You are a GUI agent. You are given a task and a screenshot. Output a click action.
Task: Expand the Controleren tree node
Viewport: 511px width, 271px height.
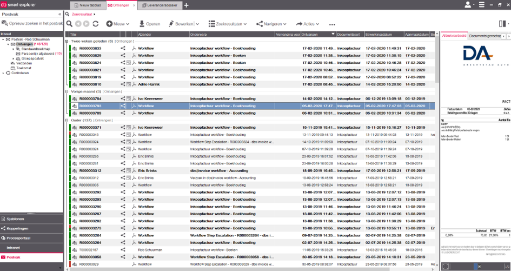click(3, 73)
